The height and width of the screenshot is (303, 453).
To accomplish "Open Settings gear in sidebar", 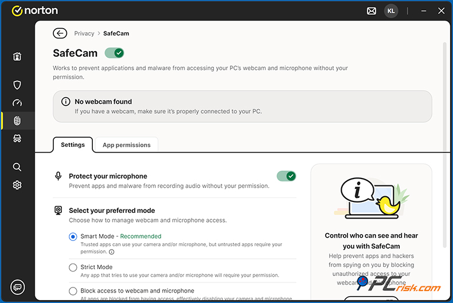I will coord(17,185).
